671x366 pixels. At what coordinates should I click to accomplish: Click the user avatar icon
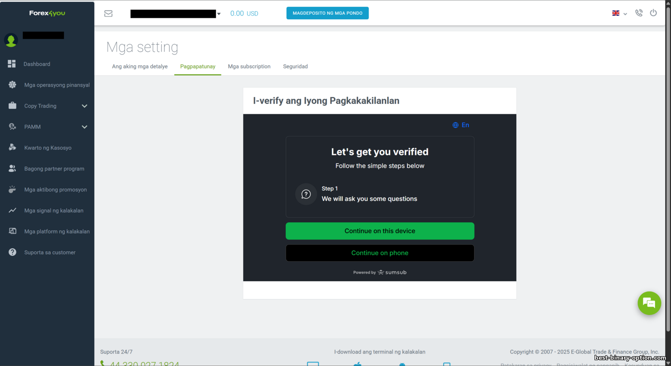[x=11, y=40]
